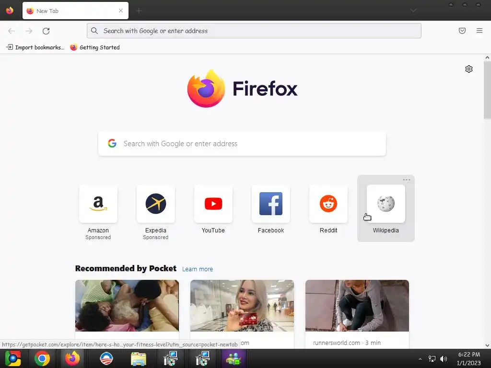The width and height of the screenshot is (491, 368).
Task: Open a new tab with the plus button
Action: (139, 11)
